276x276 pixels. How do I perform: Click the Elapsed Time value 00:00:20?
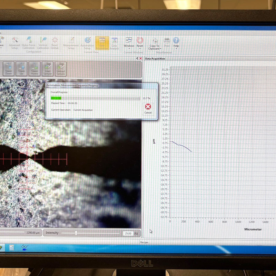pos(72,103)
